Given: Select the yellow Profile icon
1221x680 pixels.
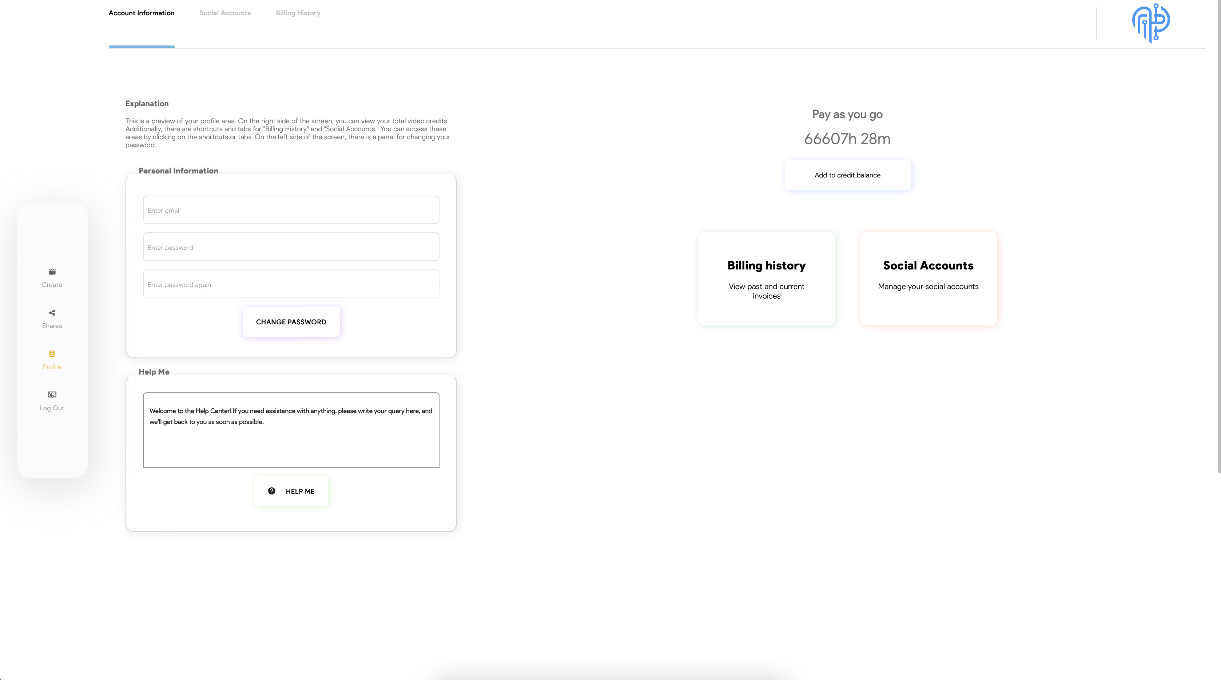Looking at the screenshot, I should pyautogui.click(x=52, y=353).
